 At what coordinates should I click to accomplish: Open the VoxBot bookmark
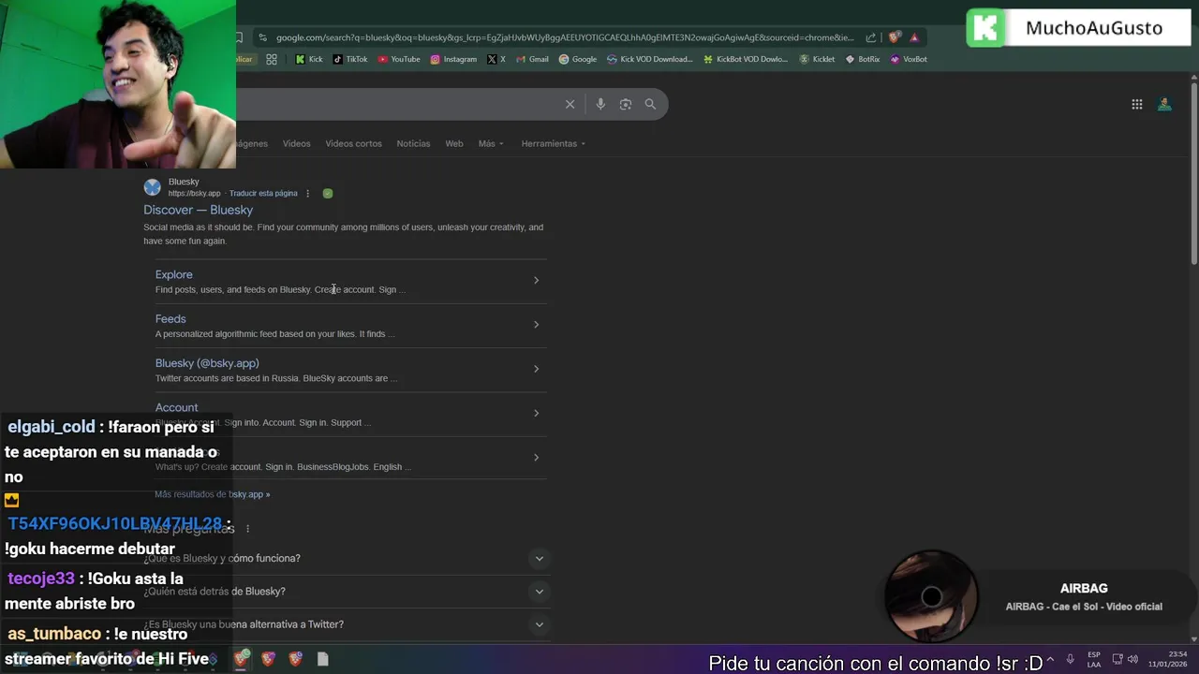[909, 59]
